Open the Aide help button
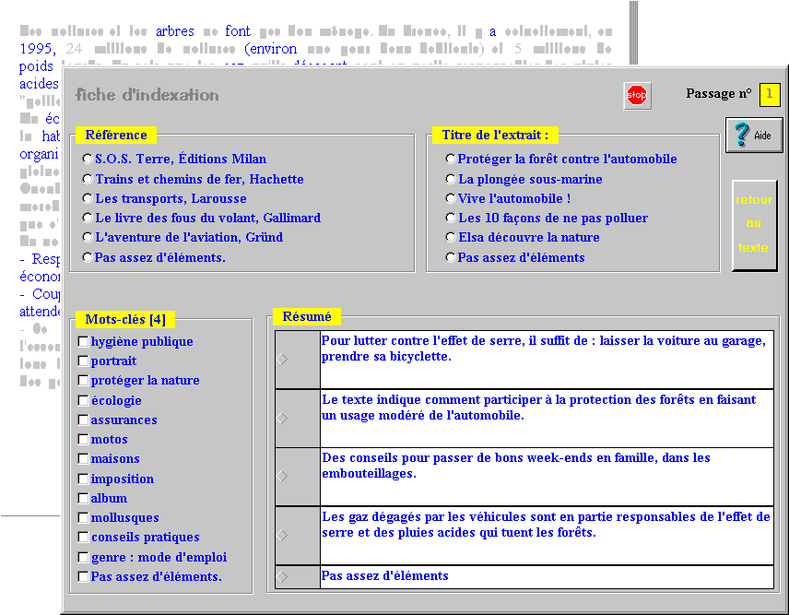Image resolution: width=789 pixels, height=615 pixels. coord(753,136)
